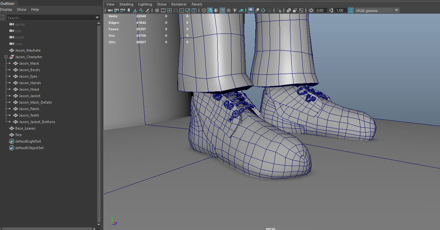
Task: Select Jason_Pants in the Outliner
Action: pos(29,109)
